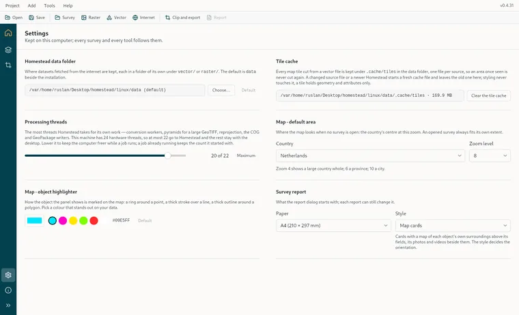Open the info/about icon in sidebar
Image resolution: width=519 pixels, height=315 pixels.
8,290
